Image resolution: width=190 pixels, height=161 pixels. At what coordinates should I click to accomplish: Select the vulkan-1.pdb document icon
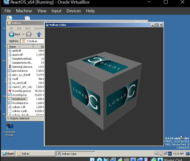[x=10, y=111]
